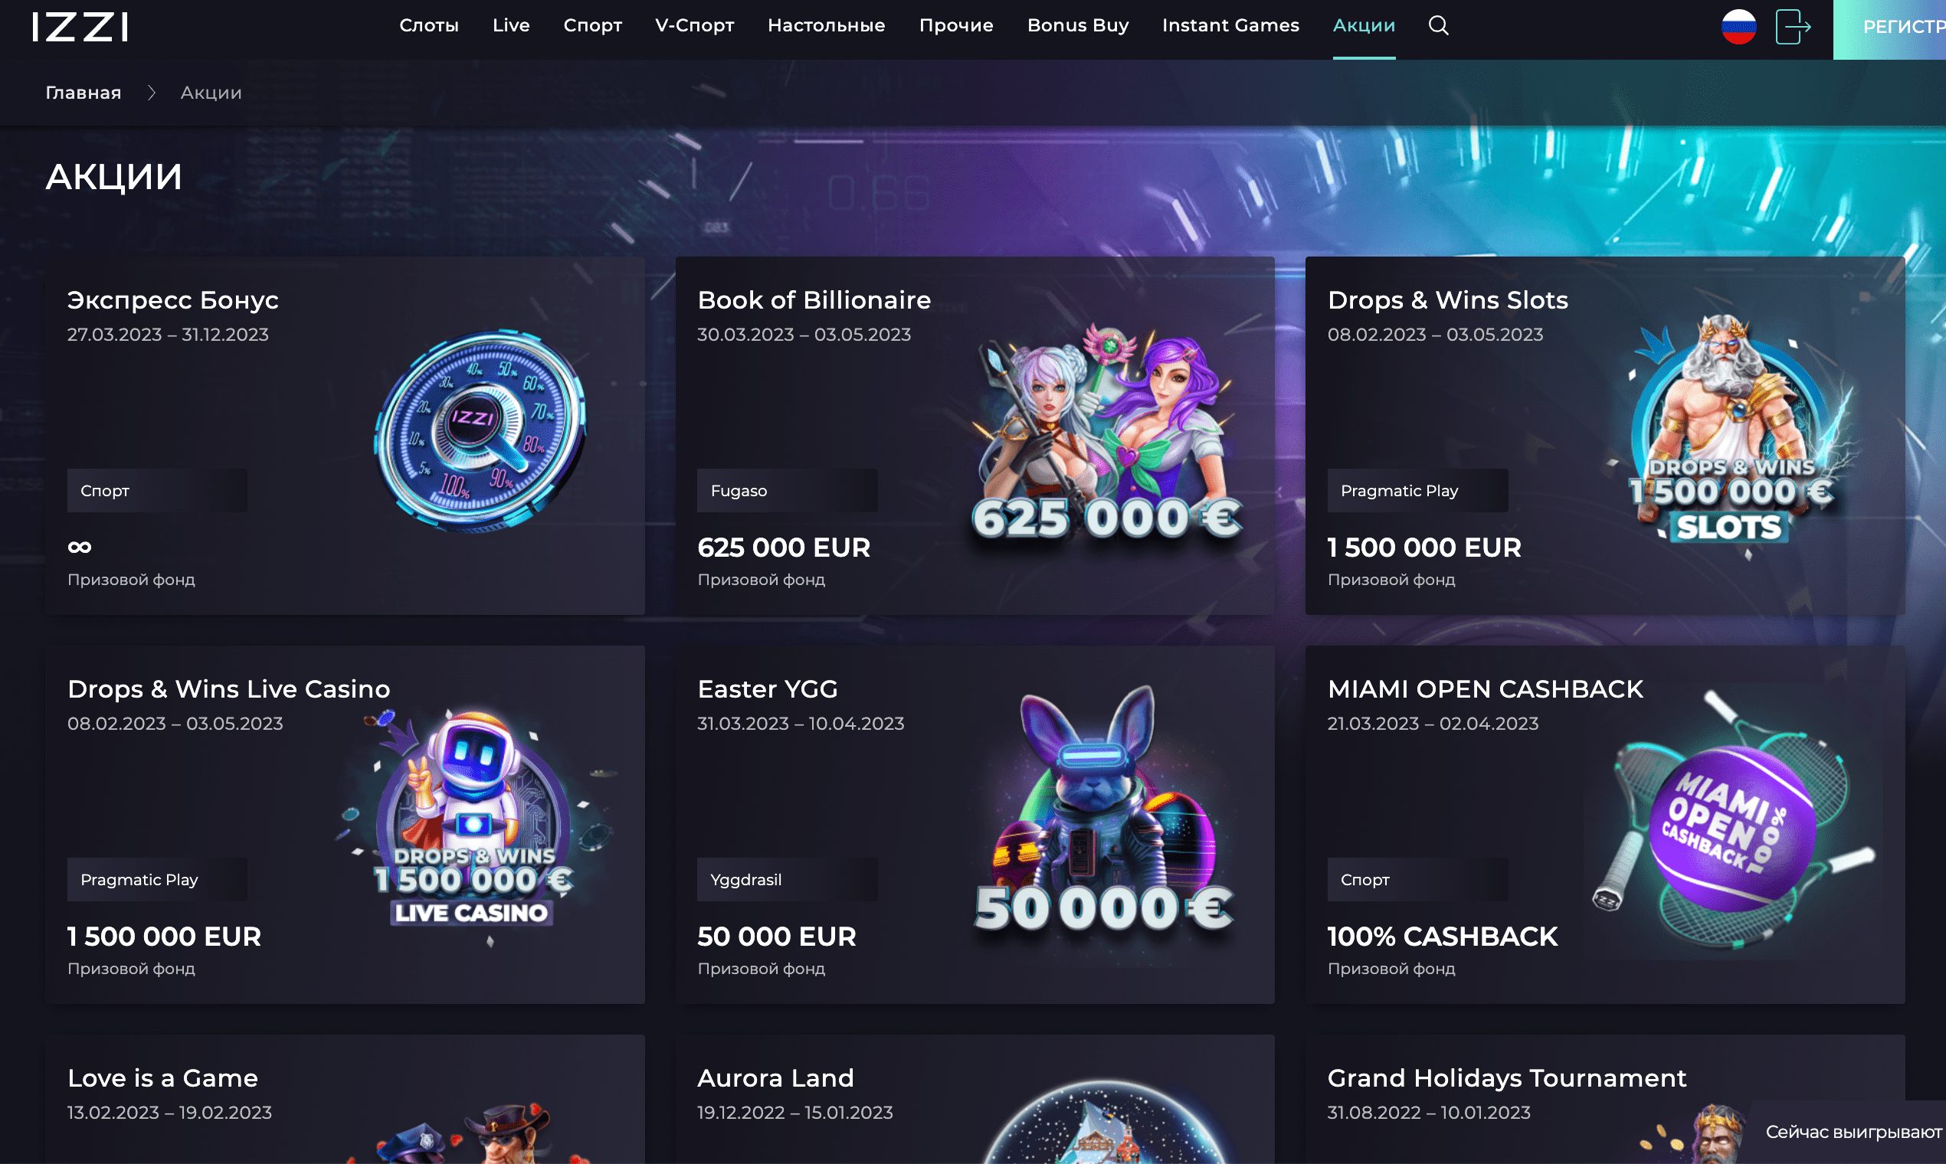This screenshot has width=1946, height=1164.
Task: Click the login door arrow icon
Action: (x=1793, y=27)
